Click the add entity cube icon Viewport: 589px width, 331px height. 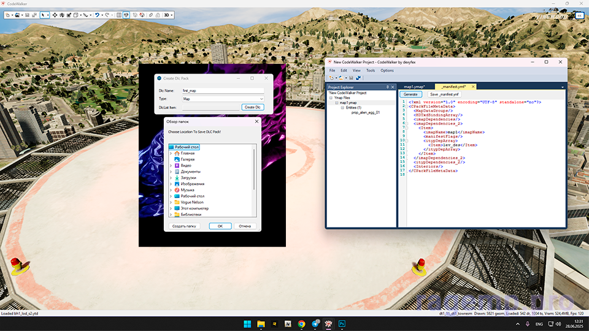pyautogui.click(x=135, y=15)
